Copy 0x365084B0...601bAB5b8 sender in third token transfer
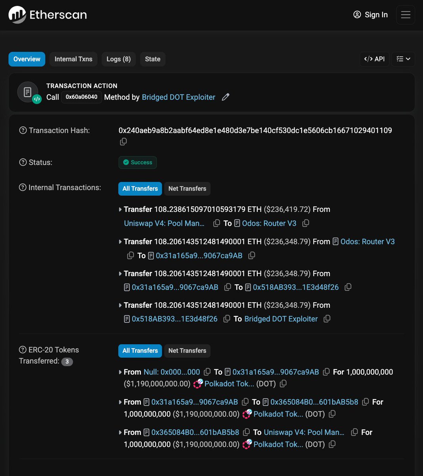The height and width of the screenshot is (476, 423). point(246,432)
